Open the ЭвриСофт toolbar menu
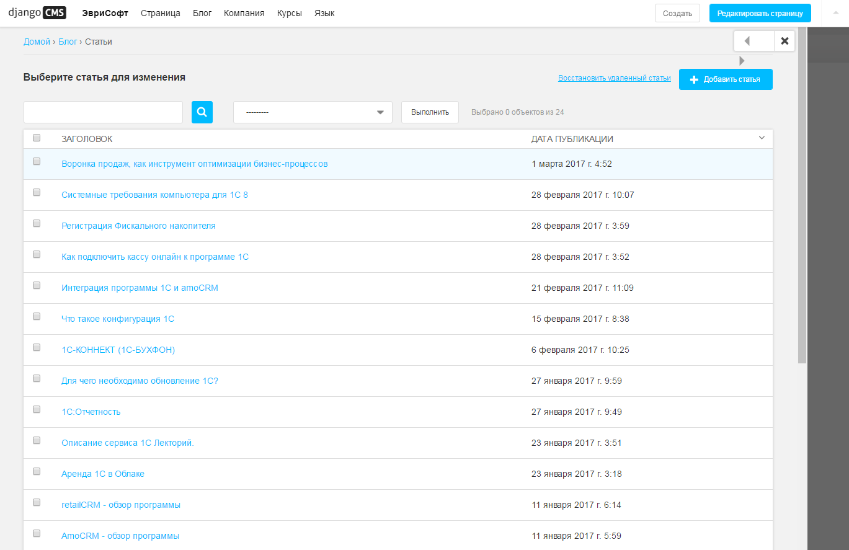The height and width of the screenshot is (550, 849). click(x=105, y=13)
